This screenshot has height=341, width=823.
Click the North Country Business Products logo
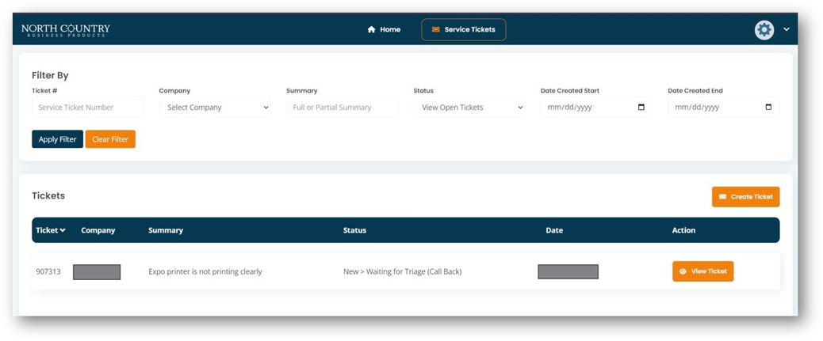(x=66, y=30)
